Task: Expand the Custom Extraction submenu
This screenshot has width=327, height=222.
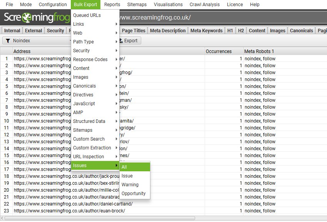Action: tap(95, 147)
